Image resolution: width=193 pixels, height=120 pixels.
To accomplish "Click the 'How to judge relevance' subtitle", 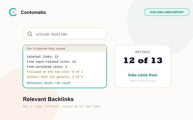I will [x=61, y=106].
